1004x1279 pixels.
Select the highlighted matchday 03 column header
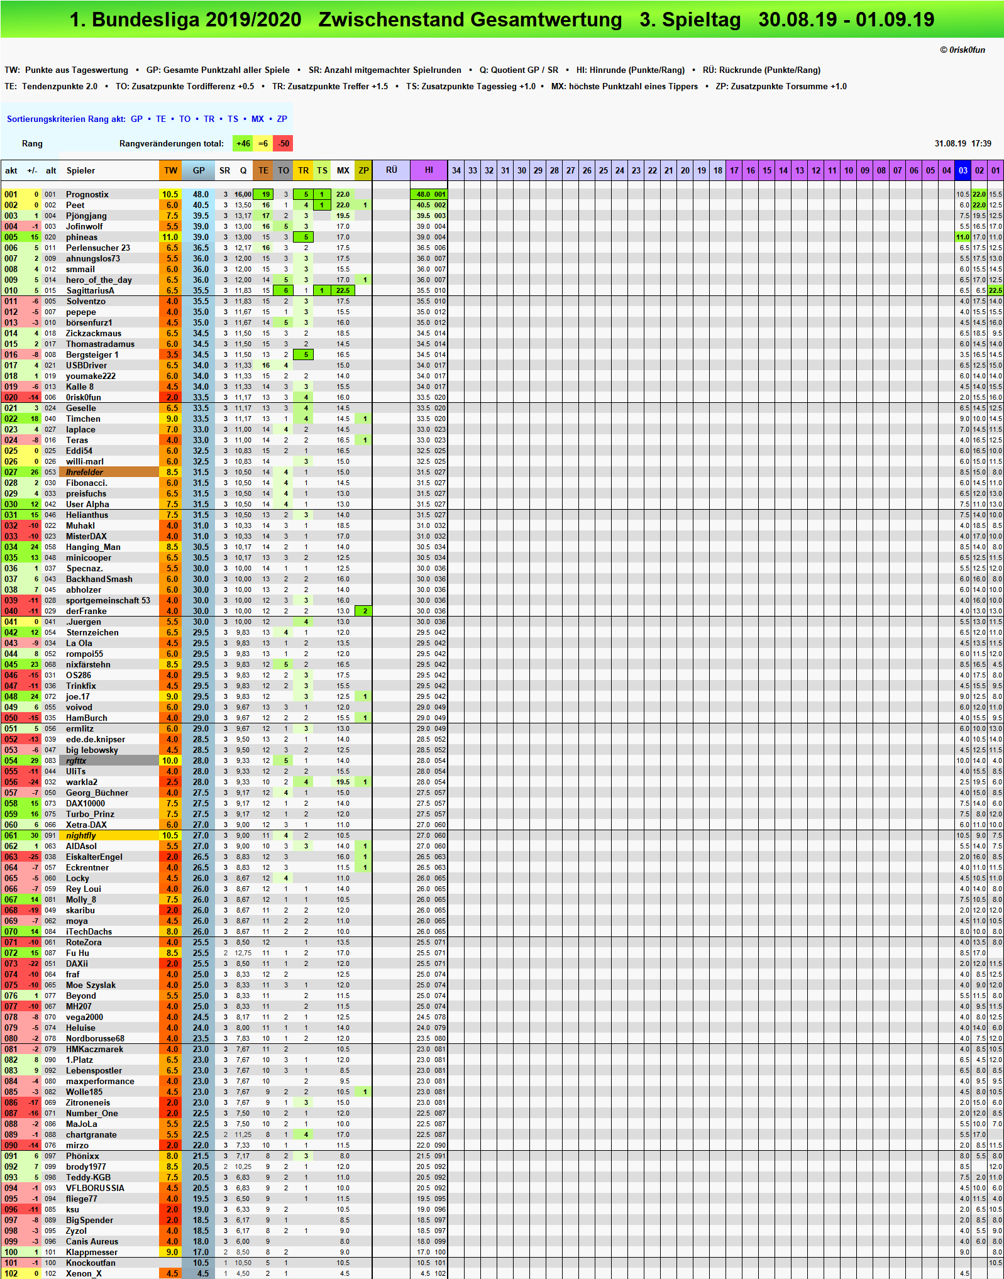tap(963, 170)
